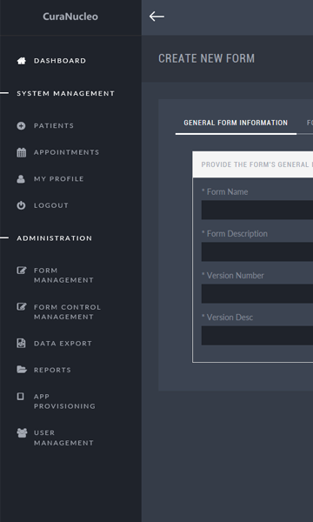Click the CuraNucleo brand logo link
Screen dimensions: 313x522
70,17
